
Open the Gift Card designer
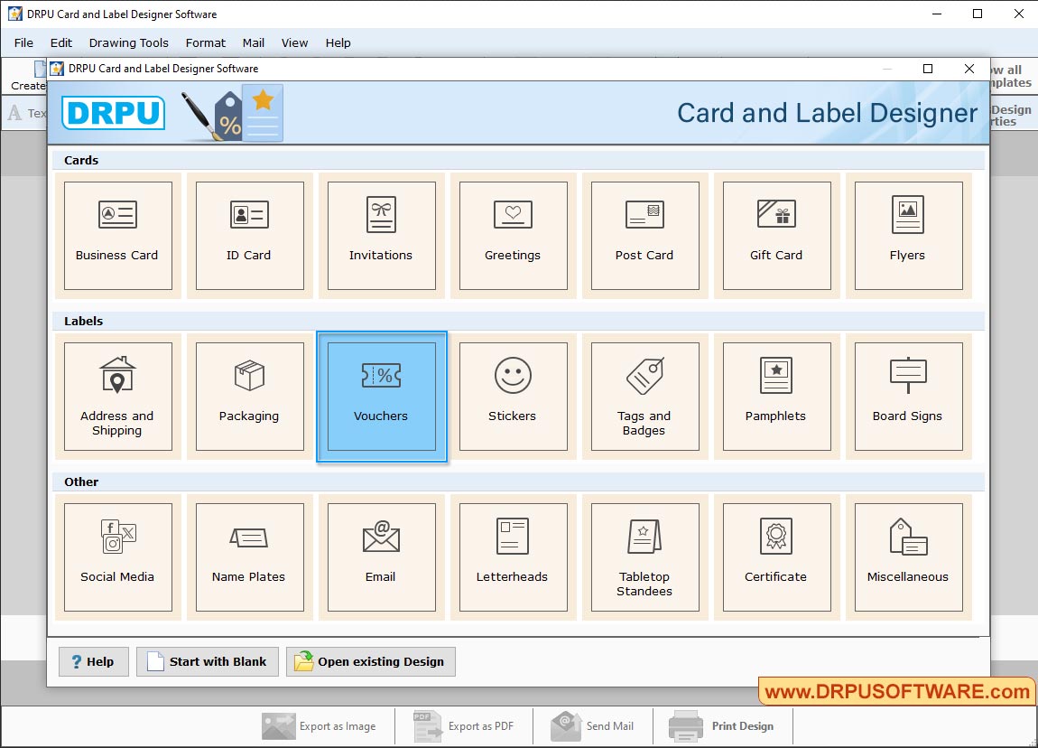[x=776, y=235]
